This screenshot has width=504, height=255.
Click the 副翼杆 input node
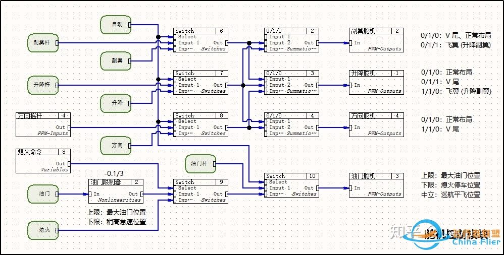tap(42, 43)
